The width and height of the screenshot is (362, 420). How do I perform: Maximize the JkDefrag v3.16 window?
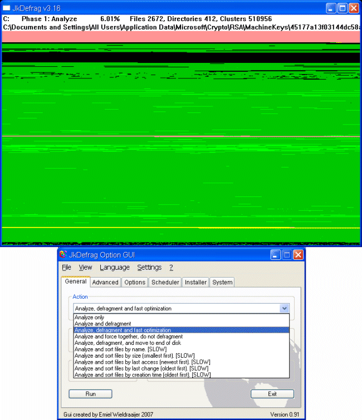click(342, 8)
